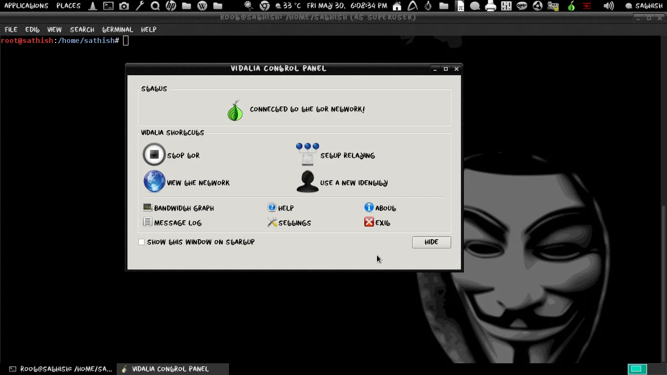
Task: Open the Applications menu
Action: [x=26, y=6]
